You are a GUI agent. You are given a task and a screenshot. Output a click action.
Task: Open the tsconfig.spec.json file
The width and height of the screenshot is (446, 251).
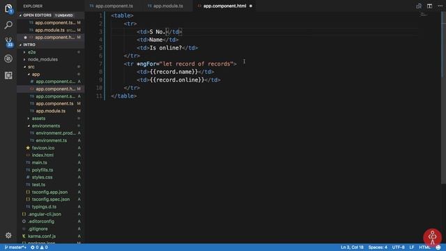point(51,199)
